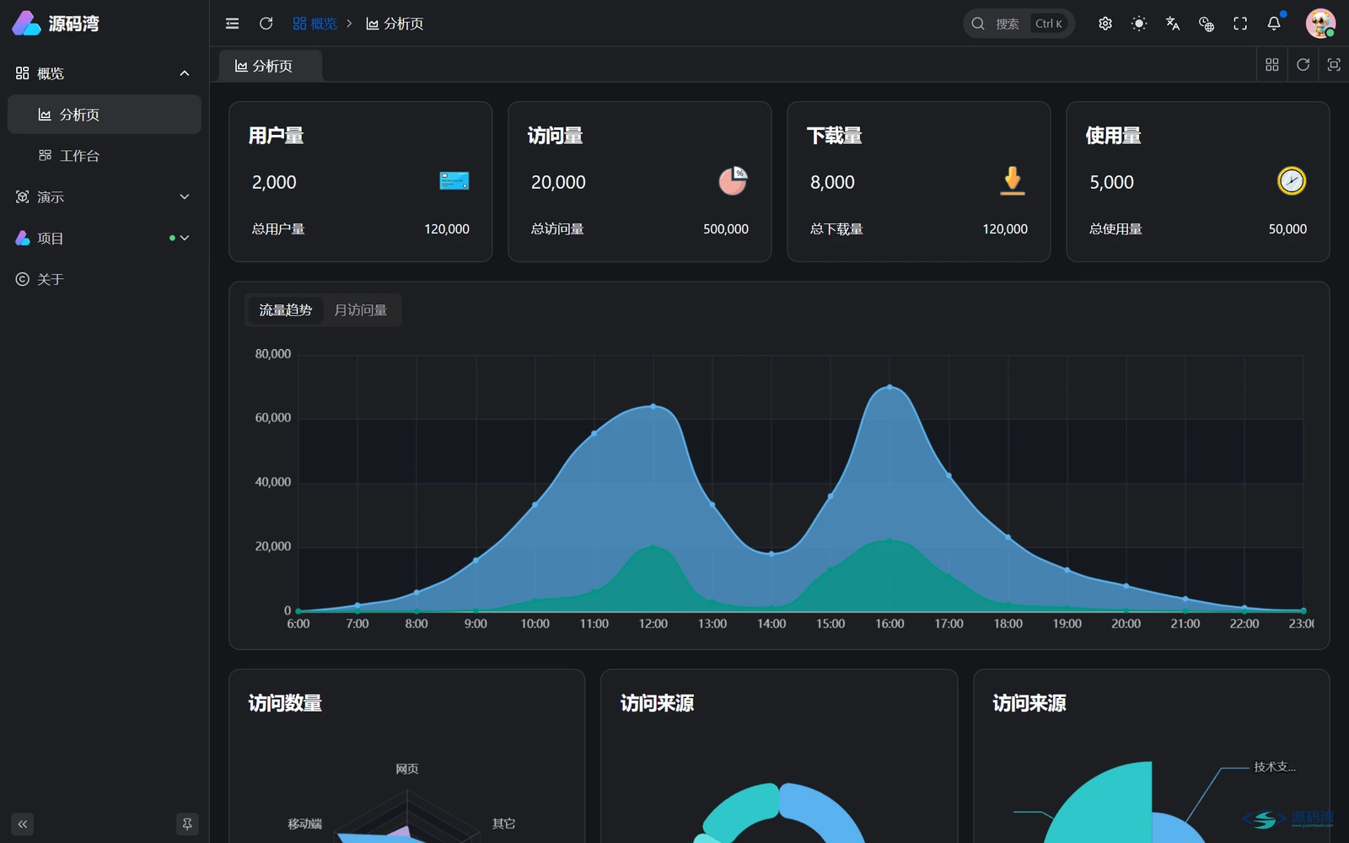The height and width of the screenshot is (843, 1349).
Task: Click the timezone globe clock icon
Action: pyautogui.click(x=1207, y=24)
